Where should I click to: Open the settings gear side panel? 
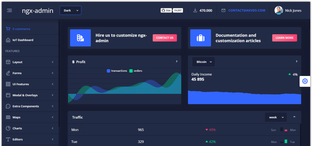click(305, 81)
